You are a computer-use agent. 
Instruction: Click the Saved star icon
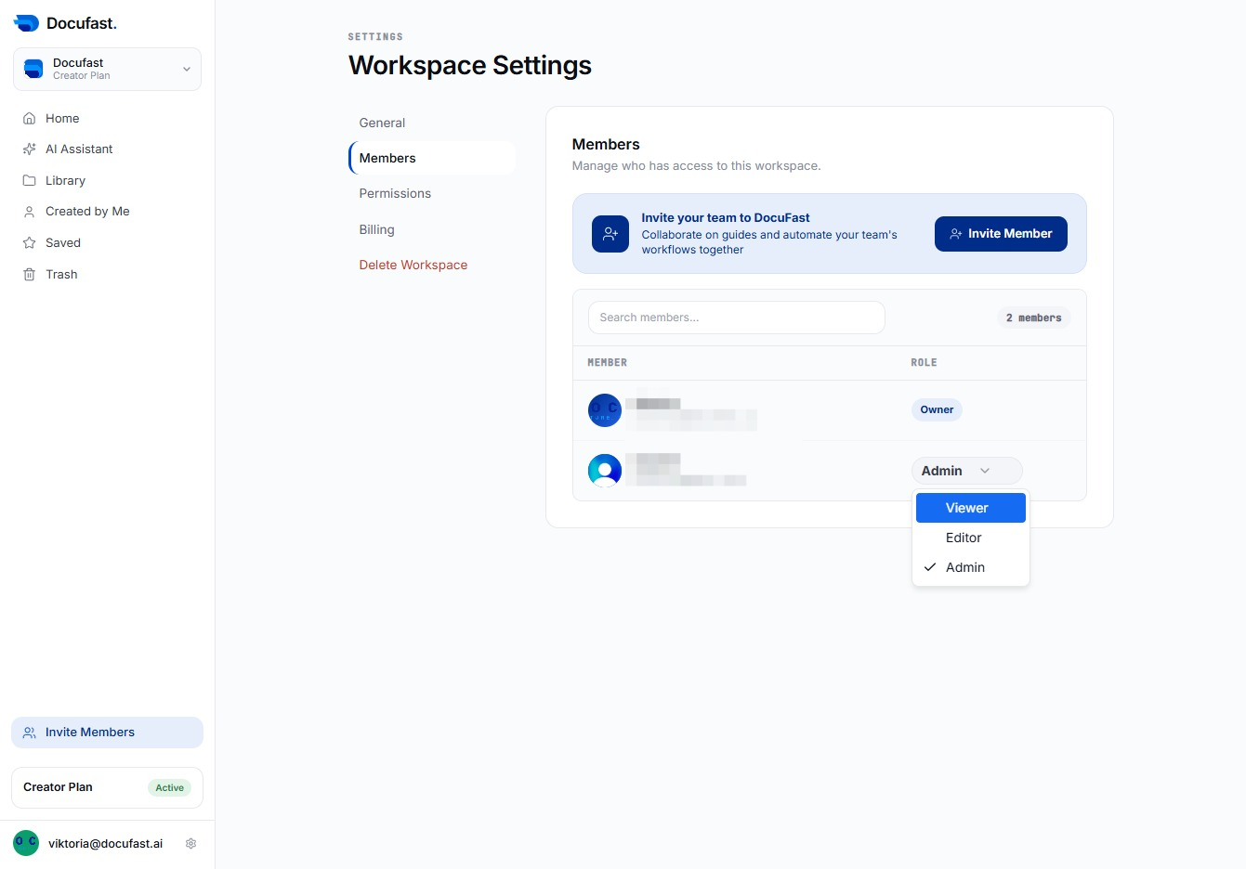pos(29,243)
